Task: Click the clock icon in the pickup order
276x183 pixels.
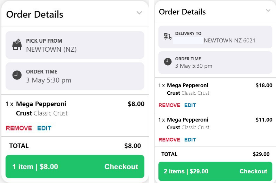Action: (17, 76)
